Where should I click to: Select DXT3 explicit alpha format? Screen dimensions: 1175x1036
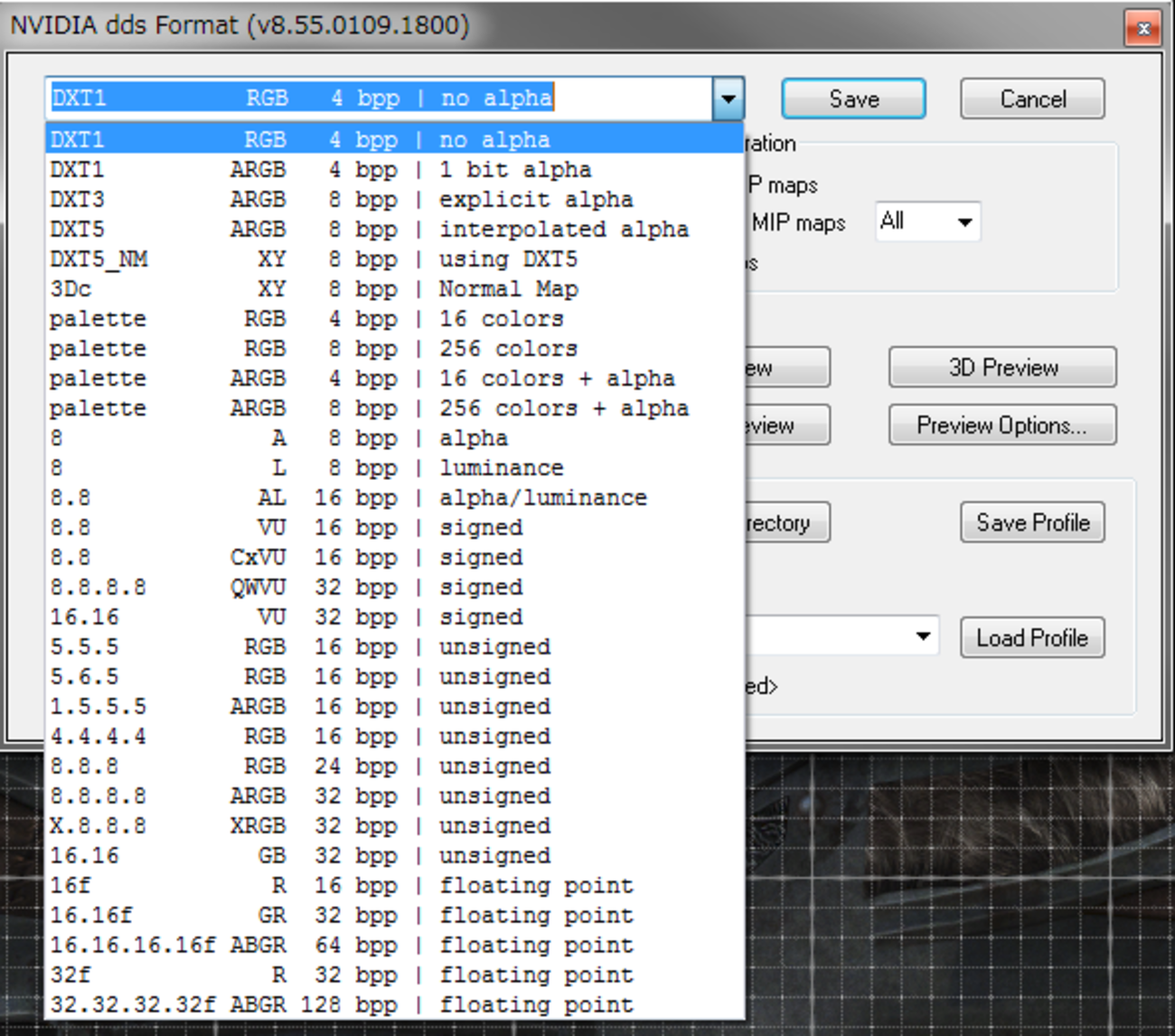pyautogui.click(x=362, y=200)
